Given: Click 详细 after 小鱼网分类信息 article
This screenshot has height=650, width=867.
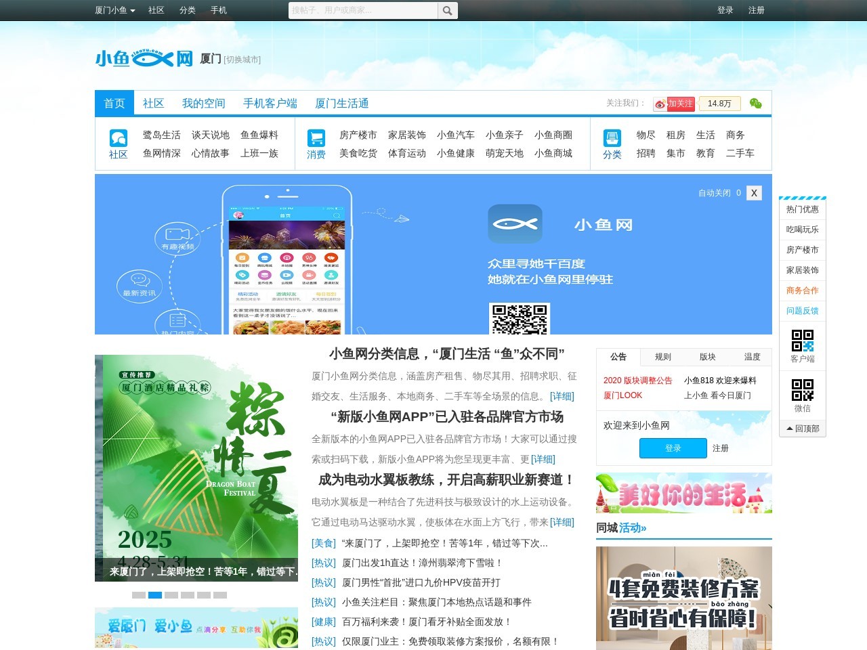Looking at the screenshot, I should point(562,396).
